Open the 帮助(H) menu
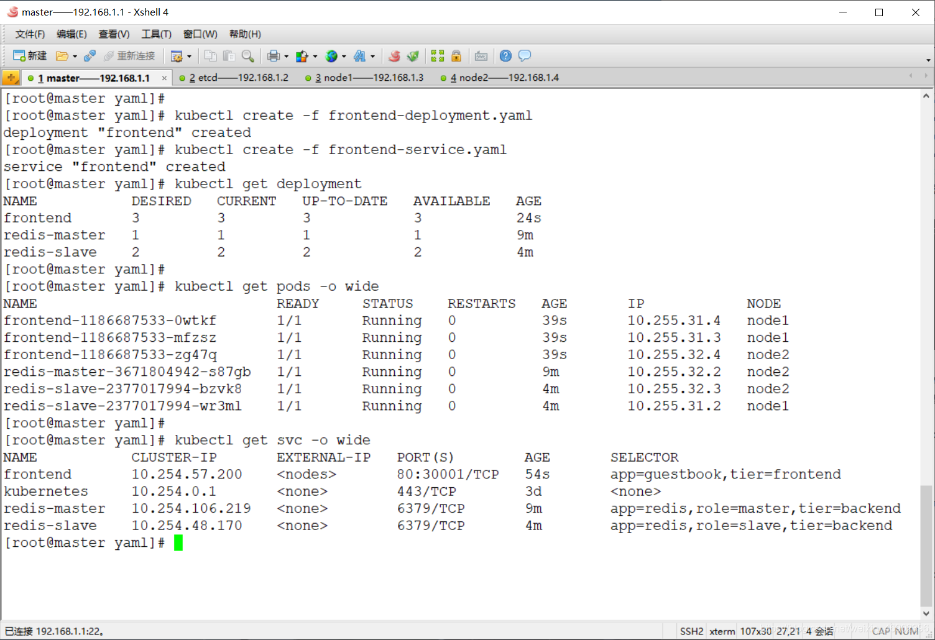This screenshot has height=640, width=935. 245,34
